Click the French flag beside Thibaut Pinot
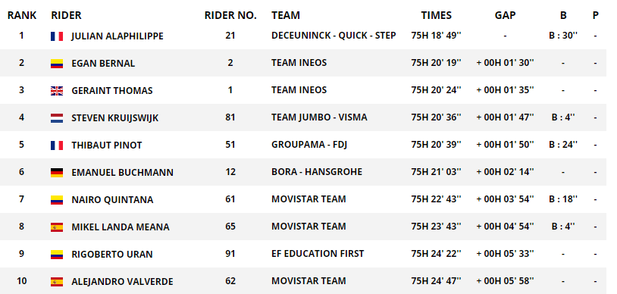617x294 pixels. pos(57,145)
